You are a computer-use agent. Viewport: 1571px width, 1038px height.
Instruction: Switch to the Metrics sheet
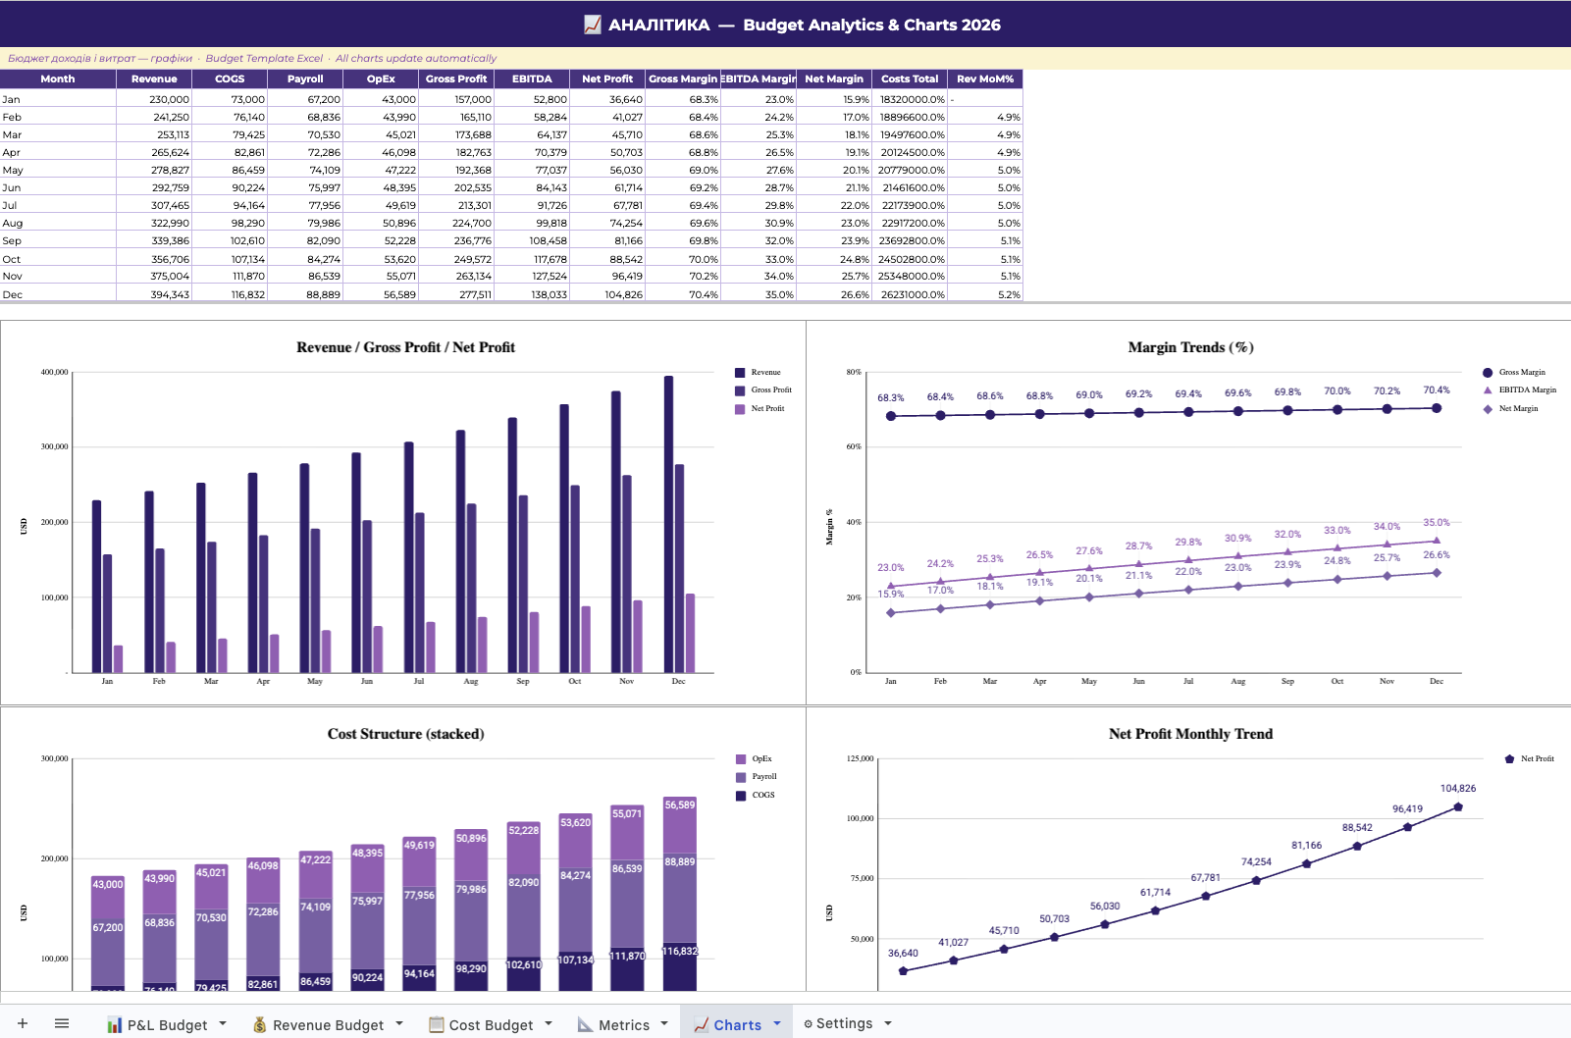[x=624, y=1024]
